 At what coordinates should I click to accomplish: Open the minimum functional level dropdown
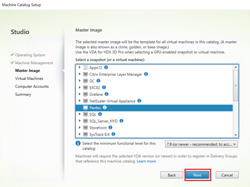202,144
